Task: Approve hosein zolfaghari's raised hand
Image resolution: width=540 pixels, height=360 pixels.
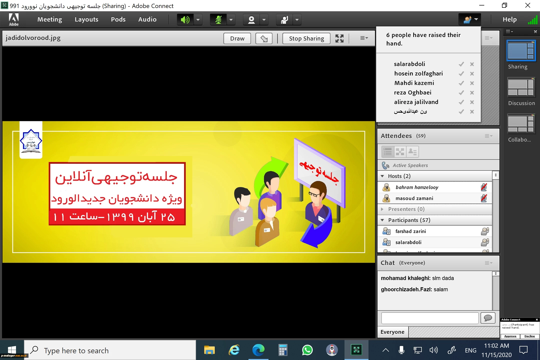Action: point(461,74)
